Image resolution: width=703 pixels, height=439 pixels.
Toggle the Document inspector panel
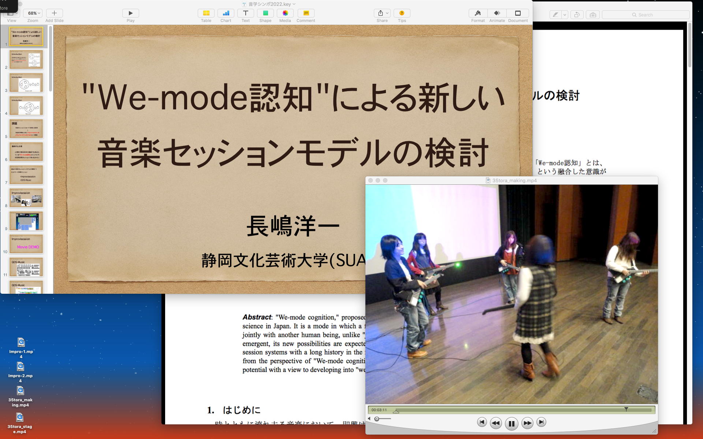[517, 14]
